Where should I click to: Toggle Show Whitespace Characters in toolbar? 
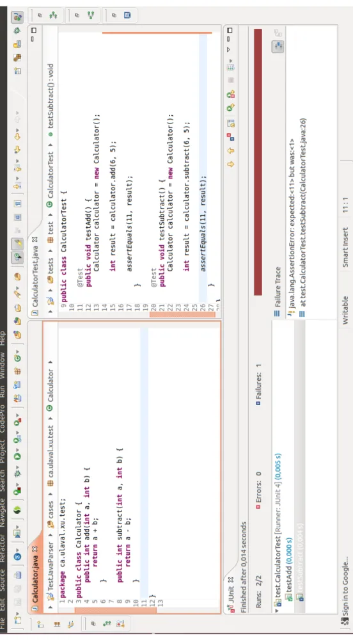17,203
